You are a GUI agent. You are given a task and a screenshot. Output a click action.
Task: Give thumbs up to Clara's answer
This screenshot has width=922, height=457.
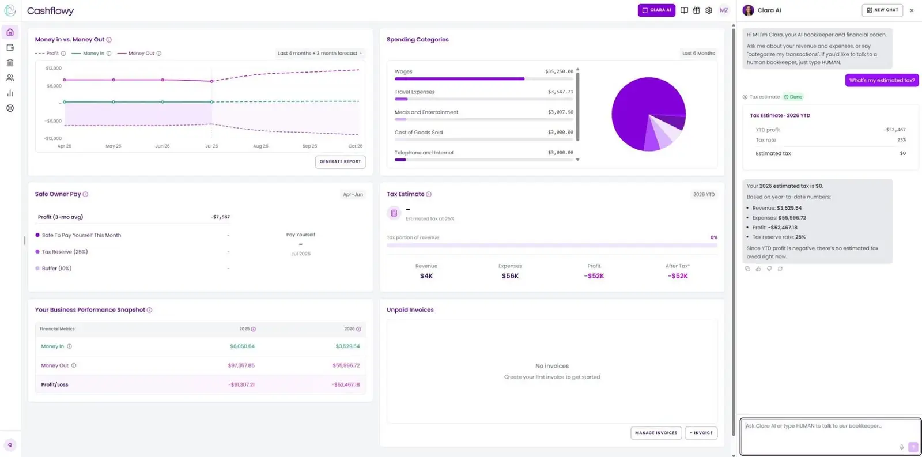(x=758, y=269)
